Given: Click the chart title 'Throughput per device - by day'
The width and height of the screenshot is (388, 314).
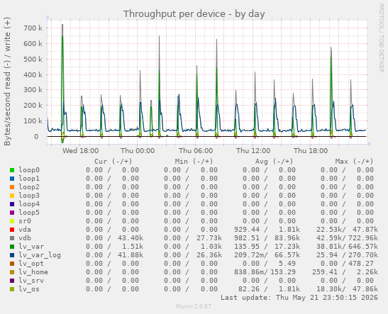Looking at the screenshot, I should pyautogui.click(x=194, y=14).
